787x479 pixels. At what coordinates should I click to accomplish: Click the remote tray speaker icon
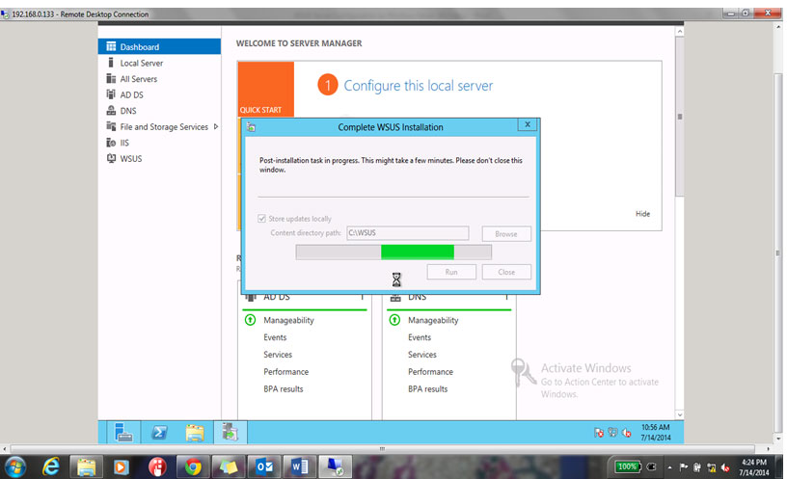click(x=626, y=433)
